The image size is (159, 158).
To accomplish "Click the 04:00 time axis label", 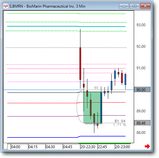I will 15,147.
